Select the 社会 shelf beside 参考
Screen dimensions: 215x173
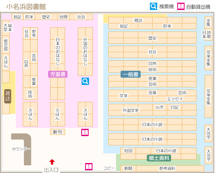(27, 33)
